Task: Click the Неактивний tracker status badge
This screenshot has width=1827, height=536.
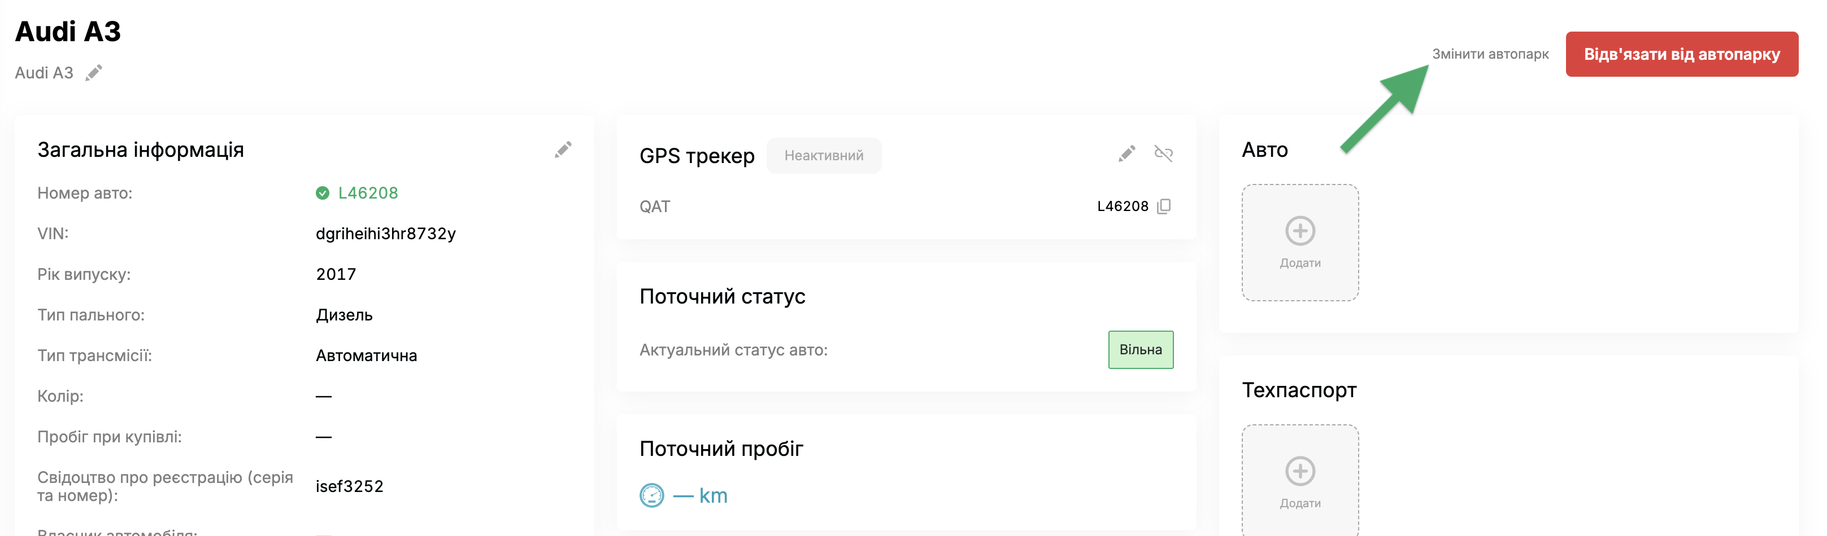Action: pos(824,156)
